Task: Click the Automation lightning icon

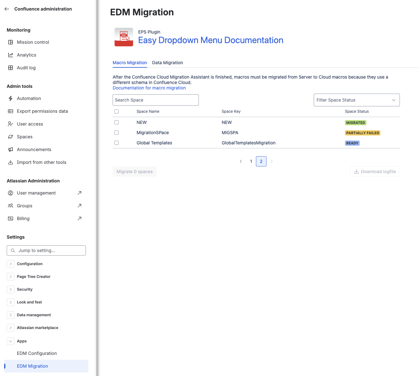Action: (x=11, y=98)
